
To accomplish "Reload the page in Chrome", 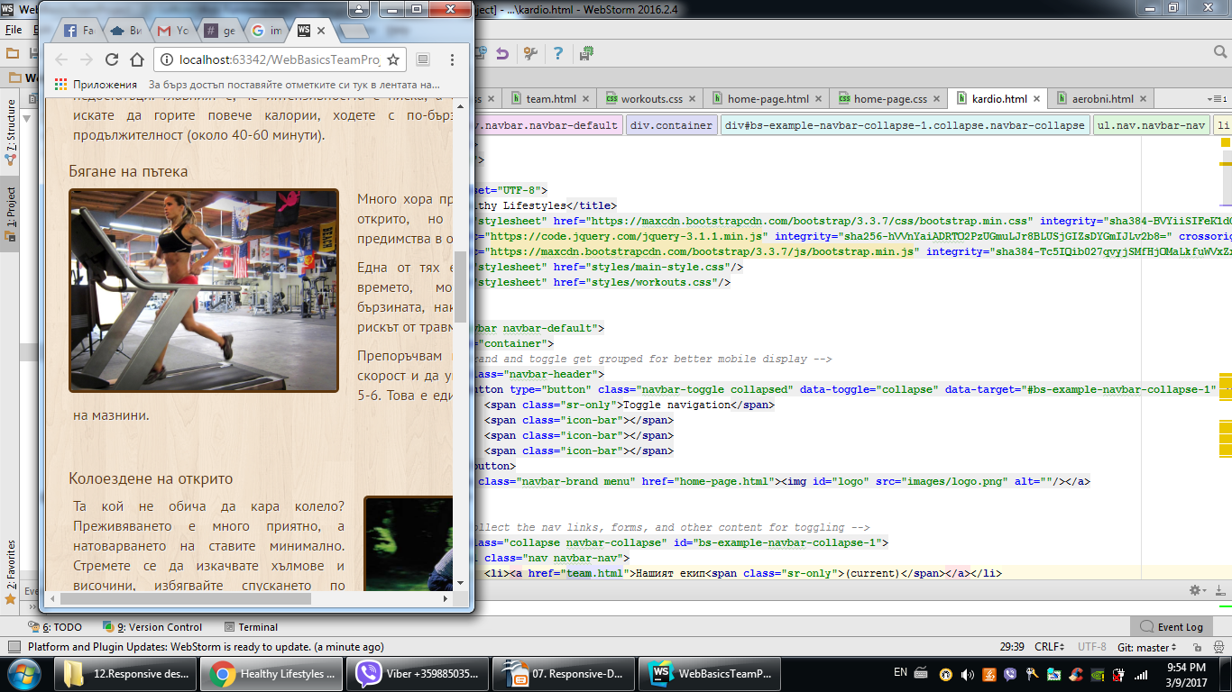I will pos(112,59).
